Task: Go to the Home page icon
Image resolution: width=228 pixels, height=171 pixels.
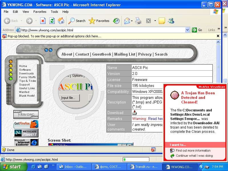Action: coord(61,21)
